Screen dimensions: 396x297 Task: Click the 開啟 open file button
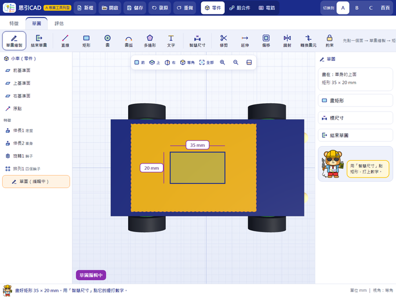coord(110,8)
